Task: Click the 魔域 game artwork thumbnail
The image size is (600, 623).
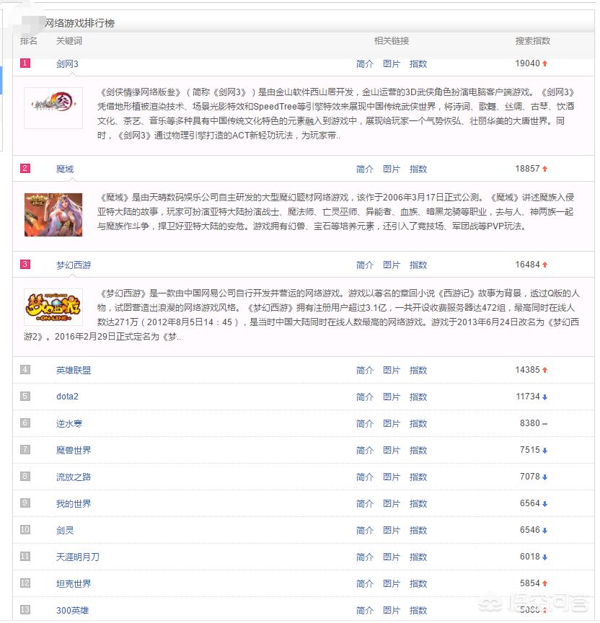Action: coord(53,215)
